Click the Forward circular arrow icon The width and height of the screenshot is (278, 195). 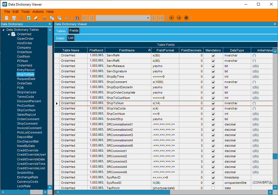point(179,18)
